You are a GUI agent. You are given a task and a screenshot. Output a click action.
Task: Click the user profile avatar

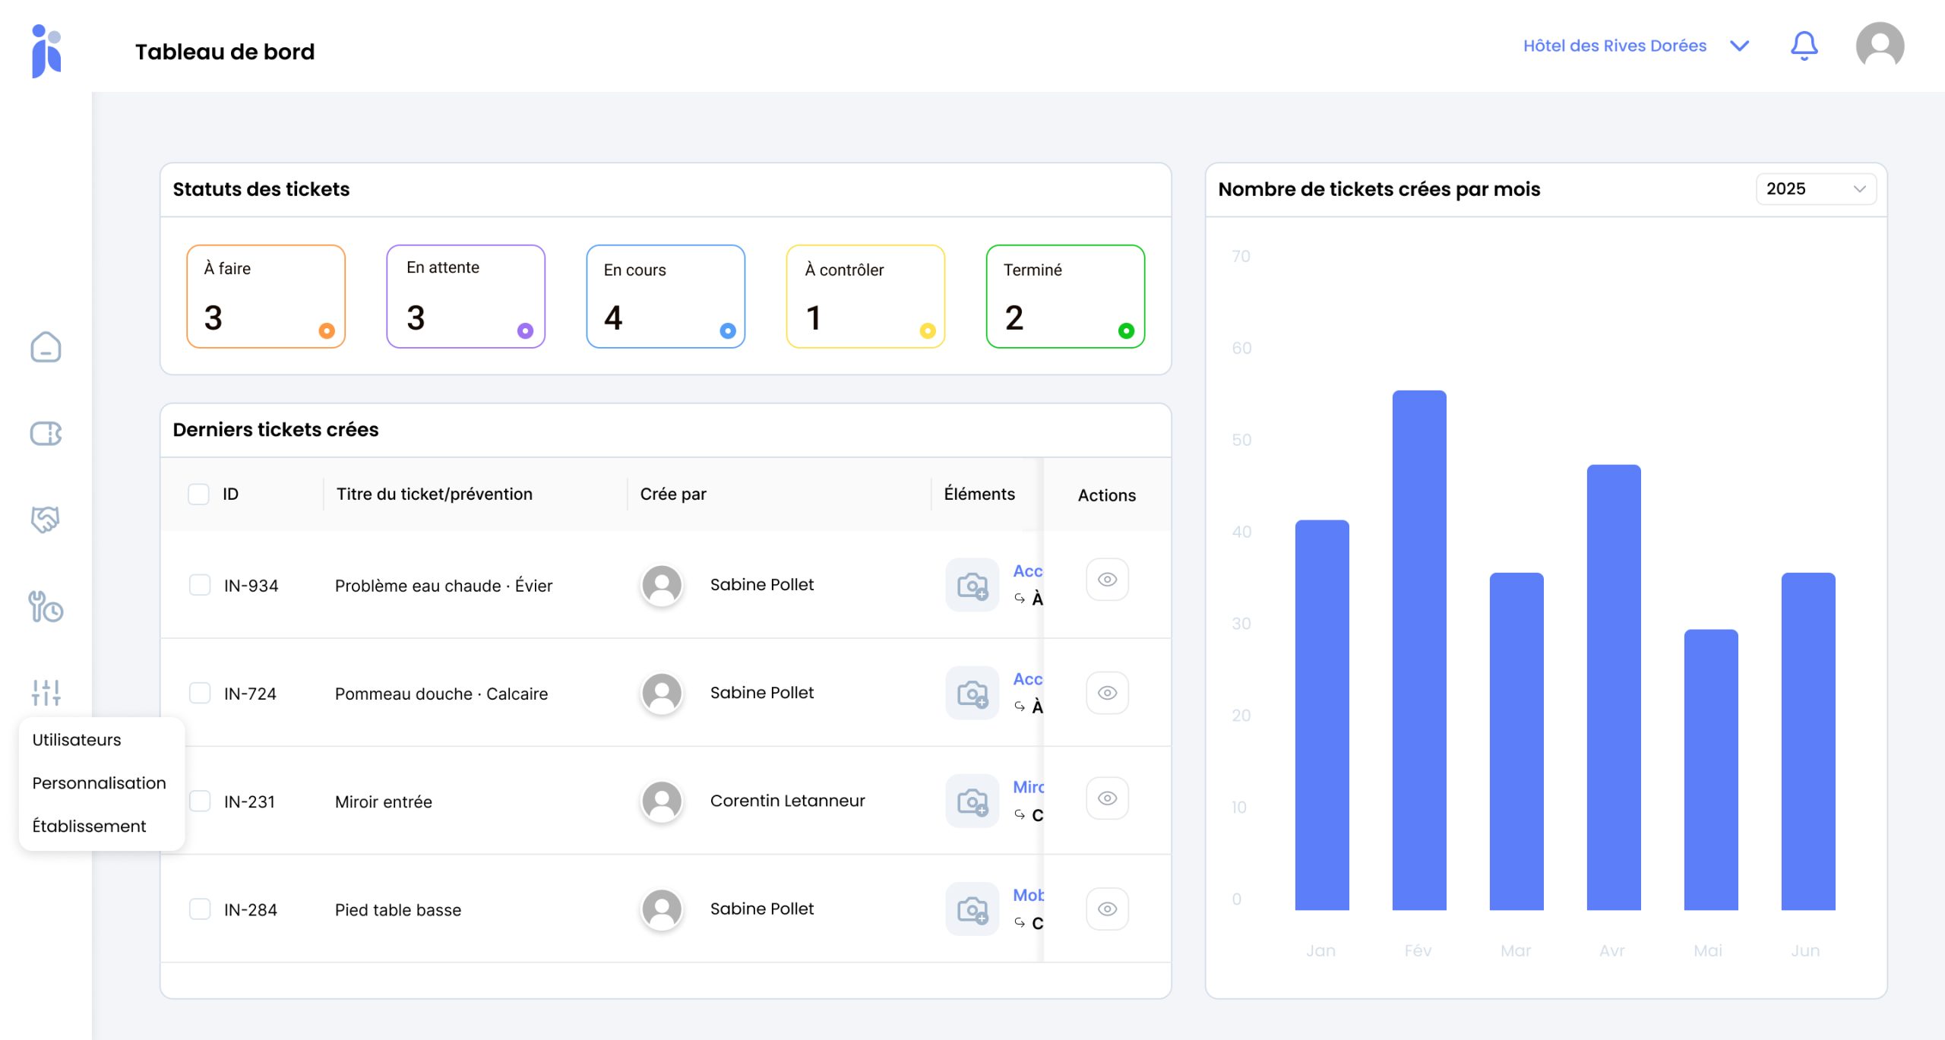1879,46
